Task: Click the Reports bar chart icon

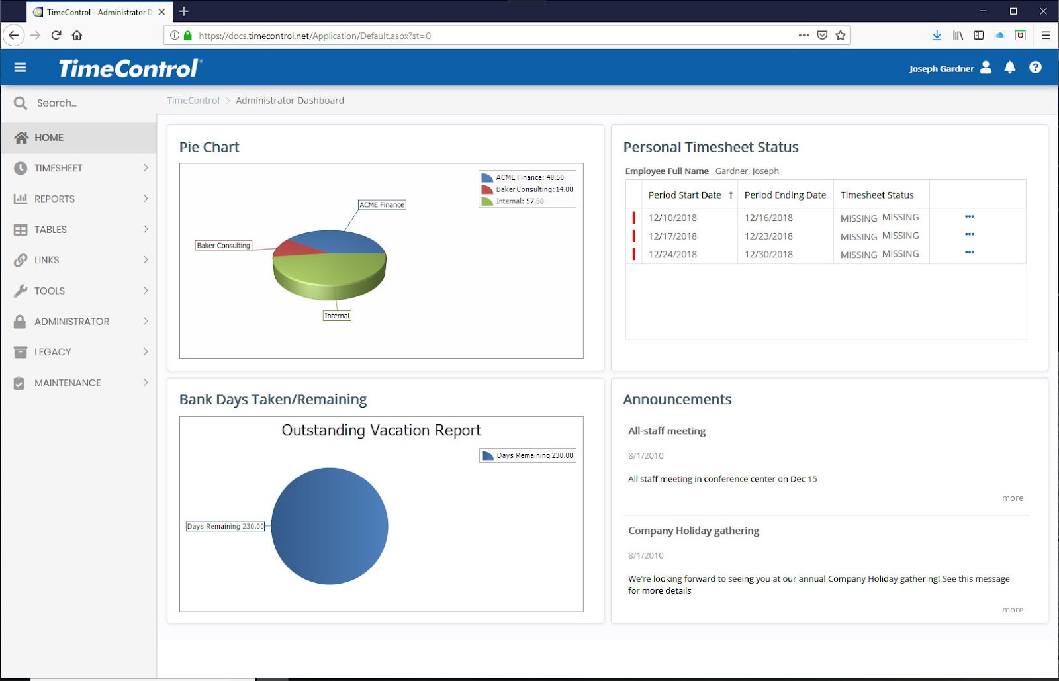Action: click(x=21, y=199)
